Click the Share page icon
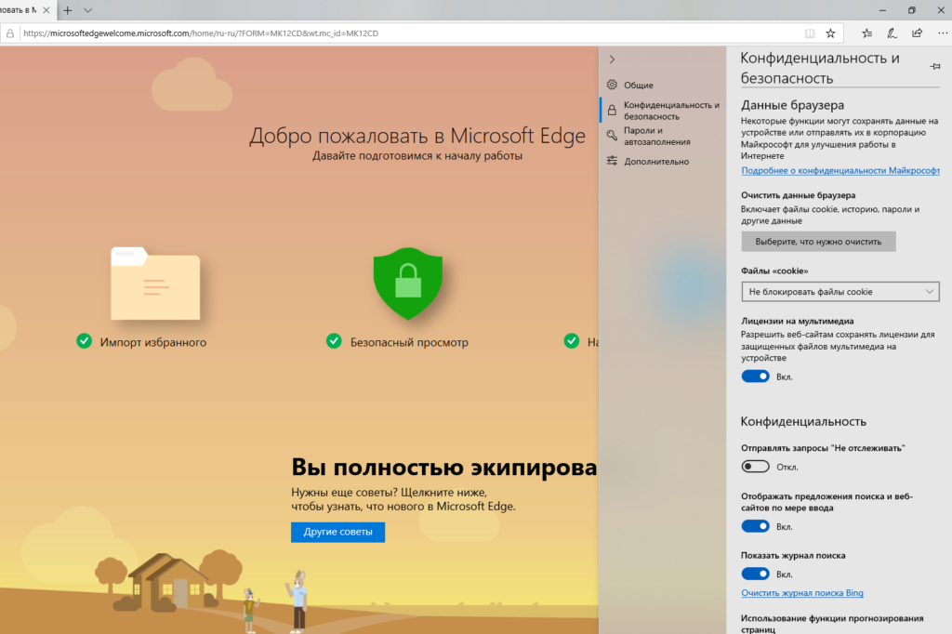952x634 pixels. [917, 33]
